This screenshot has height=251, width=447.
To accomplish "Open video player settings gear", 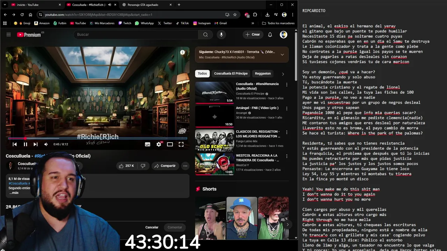I will pos(159,144).
